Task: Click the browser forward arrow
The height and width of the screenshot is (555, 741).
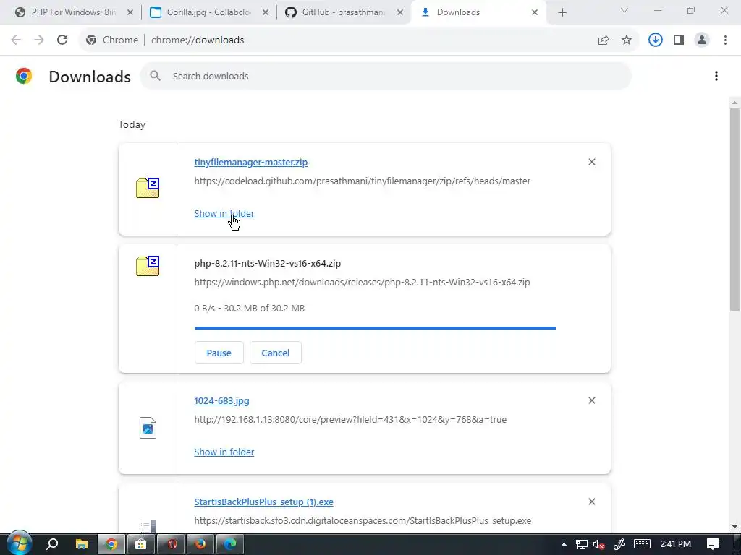Action: (39, 40)
